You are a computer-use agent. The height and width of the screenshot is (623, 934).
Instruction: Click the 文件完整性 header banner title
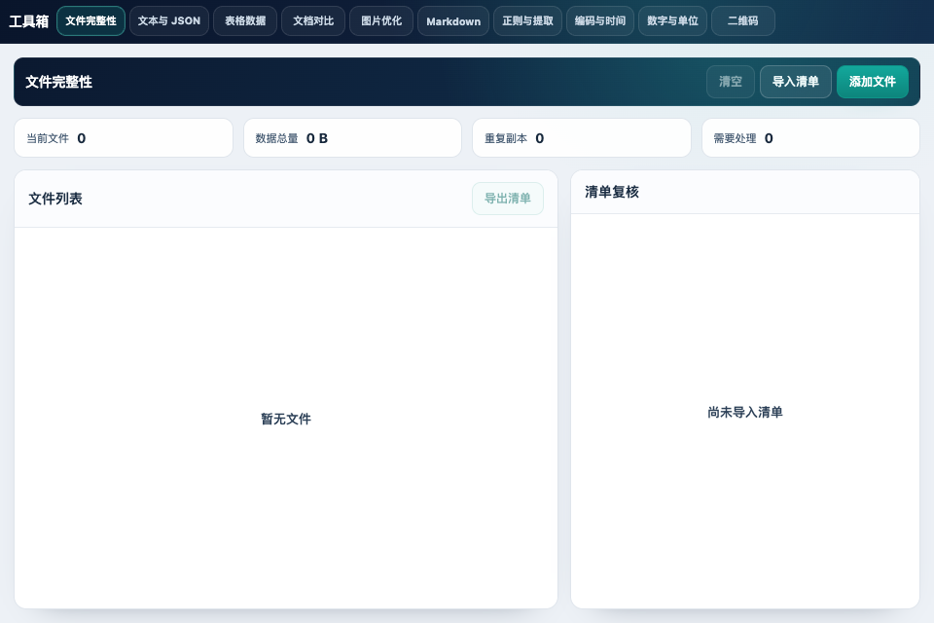tap(59, 82)
